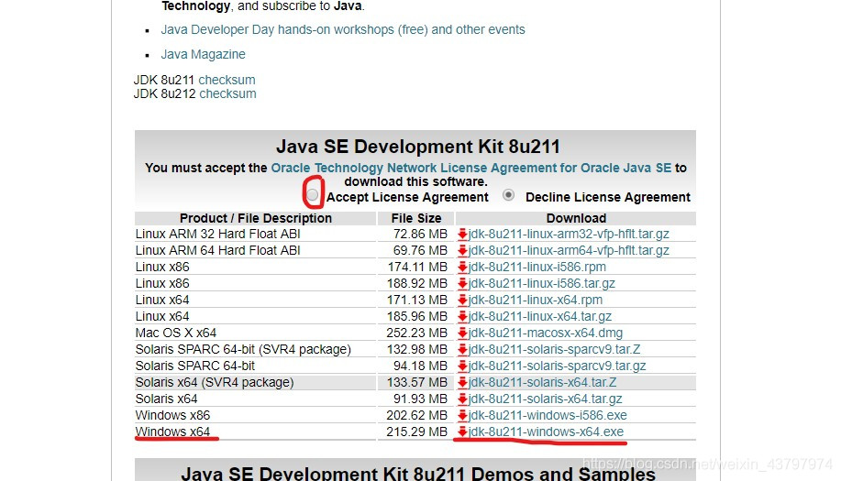Click the Windows x86 product description

pos(172,415)
